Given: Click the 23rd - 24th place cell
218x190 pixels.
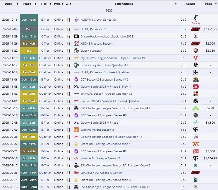Looking at the screenshot, I should click(29, 180).
